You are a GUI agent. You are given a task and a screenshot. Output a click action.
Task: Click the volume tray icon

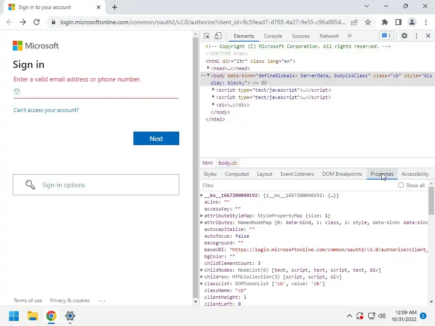382,316
